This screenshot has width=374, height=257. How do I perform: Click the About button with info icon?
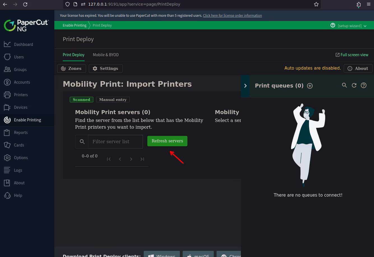358,69
